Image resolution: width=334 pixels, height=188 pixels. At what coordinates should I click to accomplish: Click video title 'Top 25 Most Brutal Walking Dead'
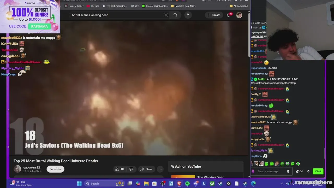click(56, 161)
